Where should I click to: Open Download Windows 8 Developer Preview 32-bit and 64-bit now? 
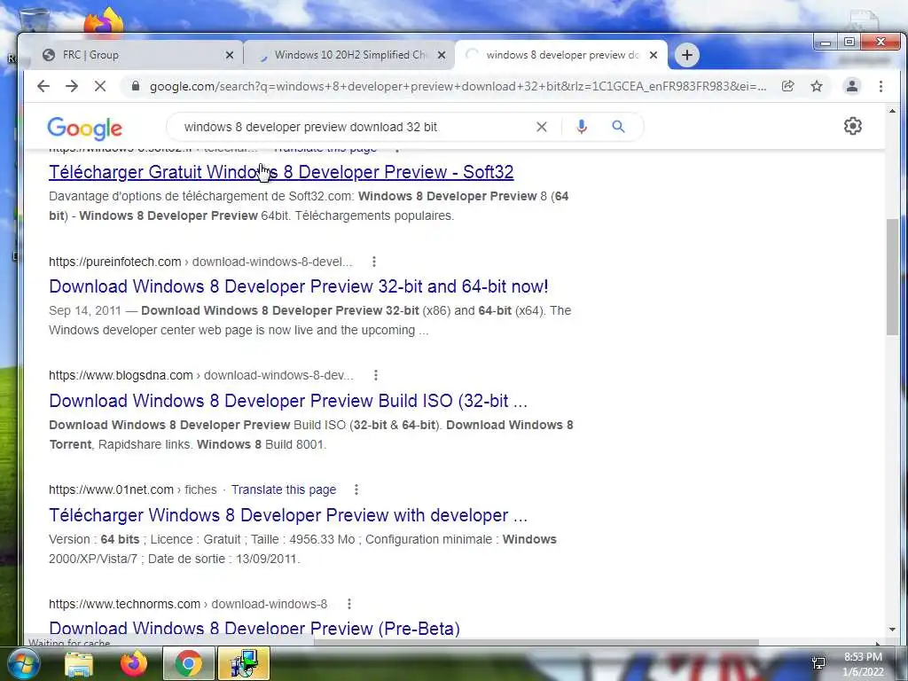click(298, 286)
